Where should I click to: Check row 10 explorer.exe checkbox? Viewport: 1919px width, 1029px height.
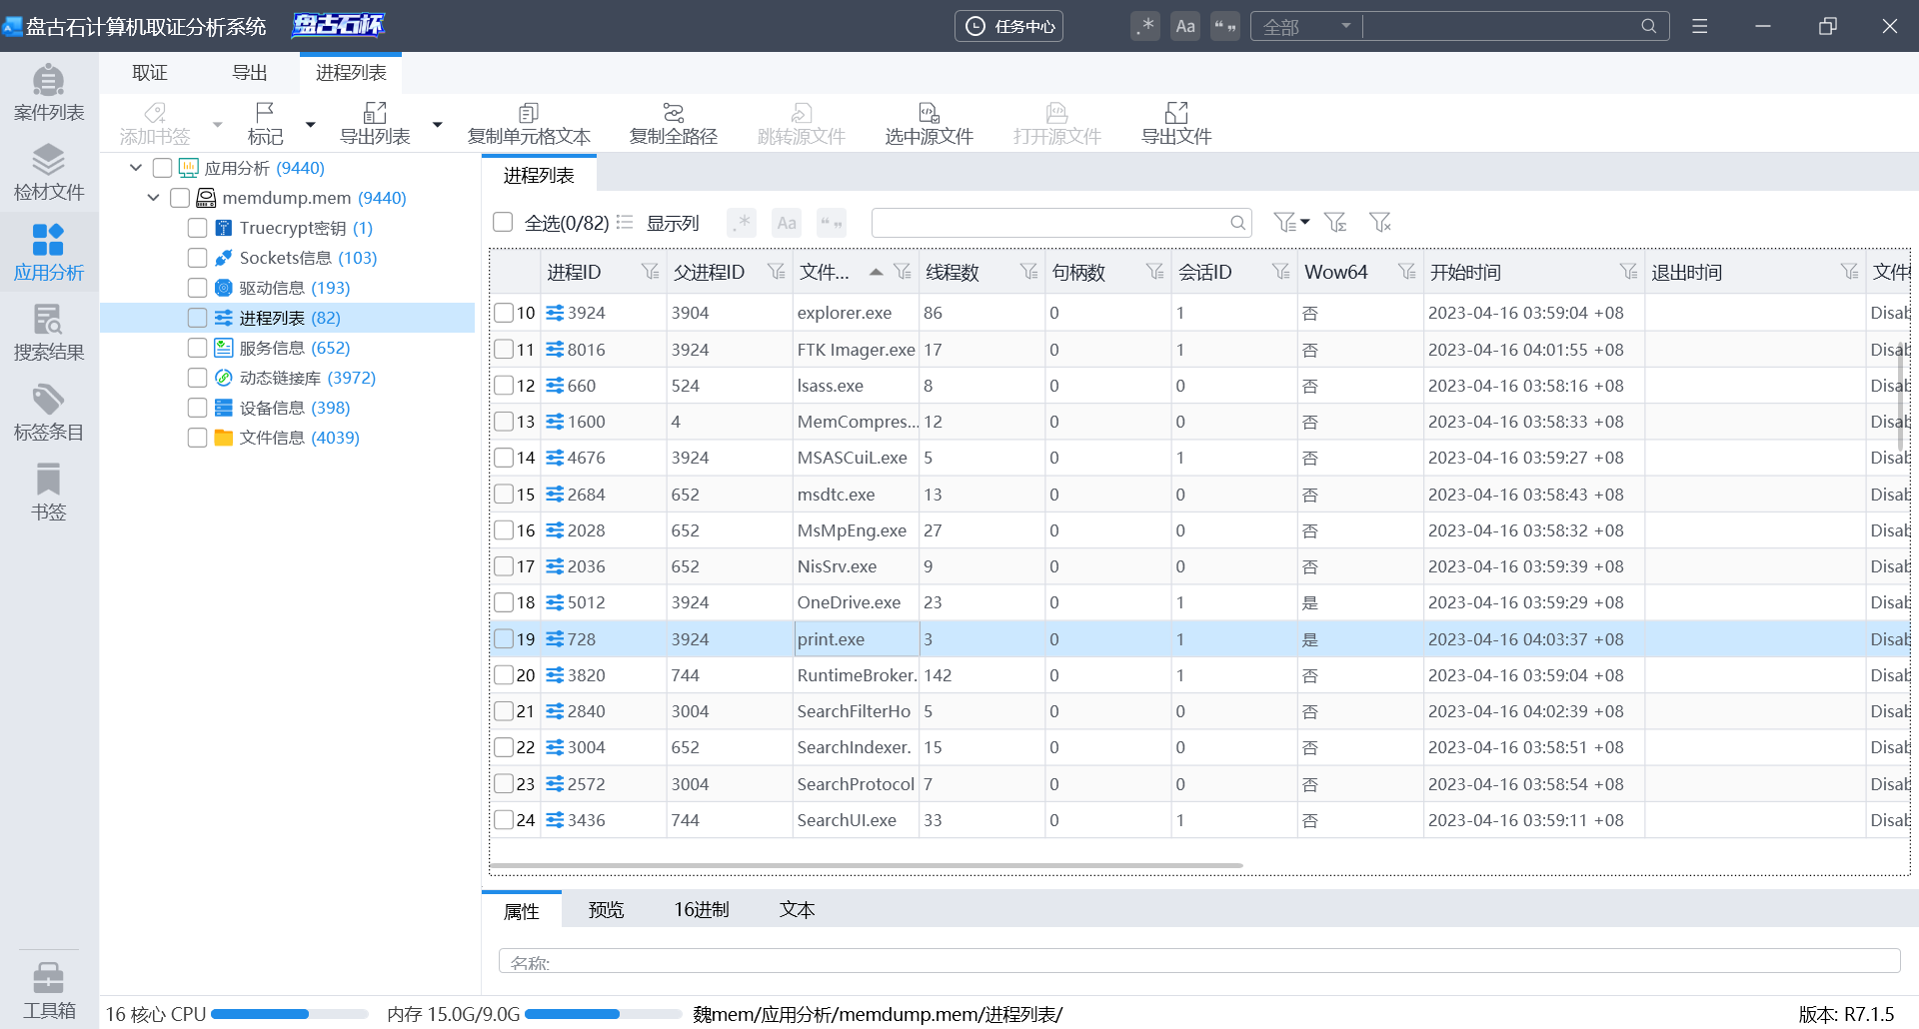click(x=504, y=313)
